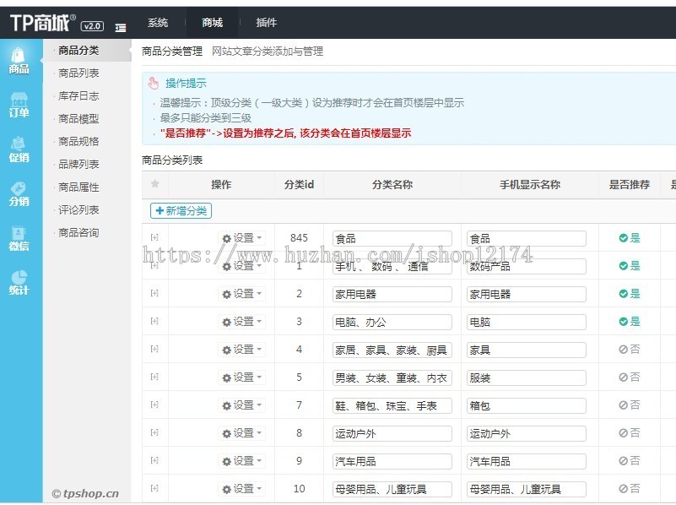Image resolution: width=676 pixels, height=505 pixels.
Task: Enable 是否推荐 for 鞋、箱包 row
Action: 630,405
